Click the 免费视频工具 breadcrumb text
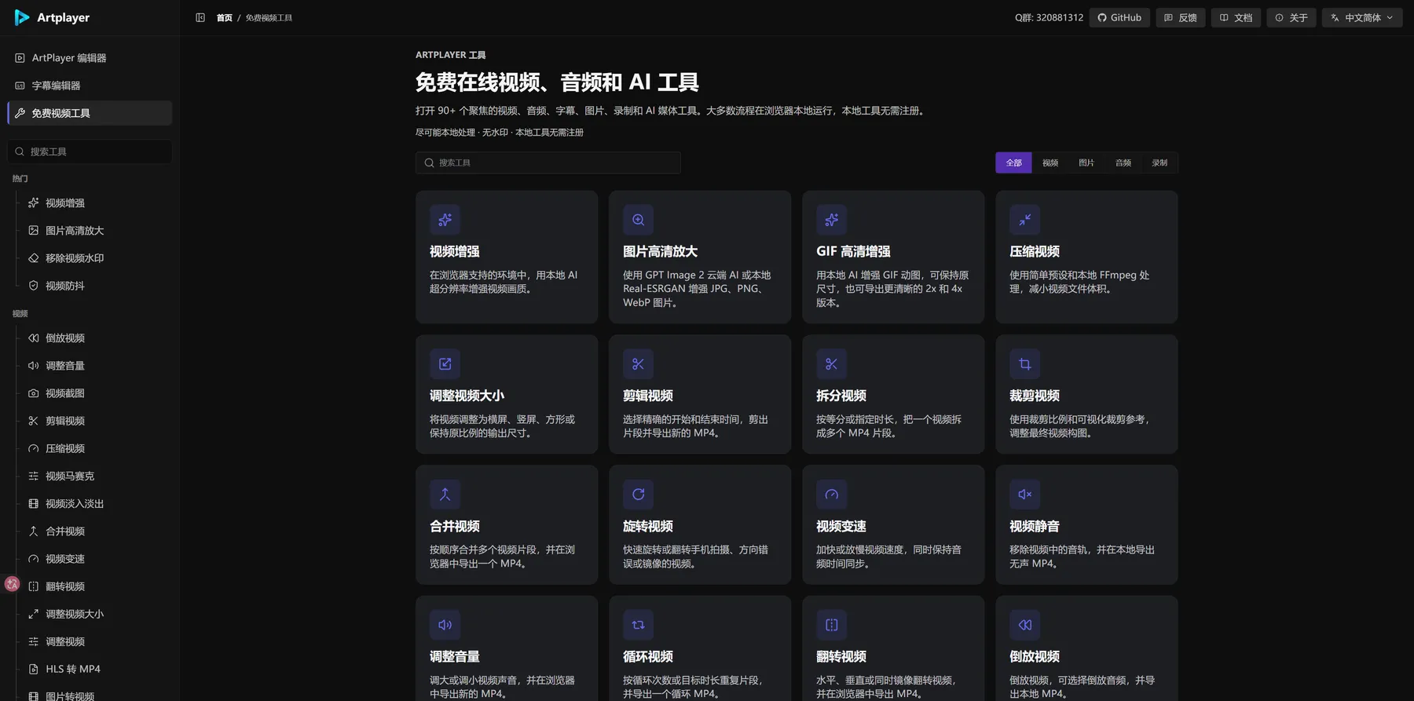Image resolution: width=1414 pixels, height=701 pixels. [269, 18]
